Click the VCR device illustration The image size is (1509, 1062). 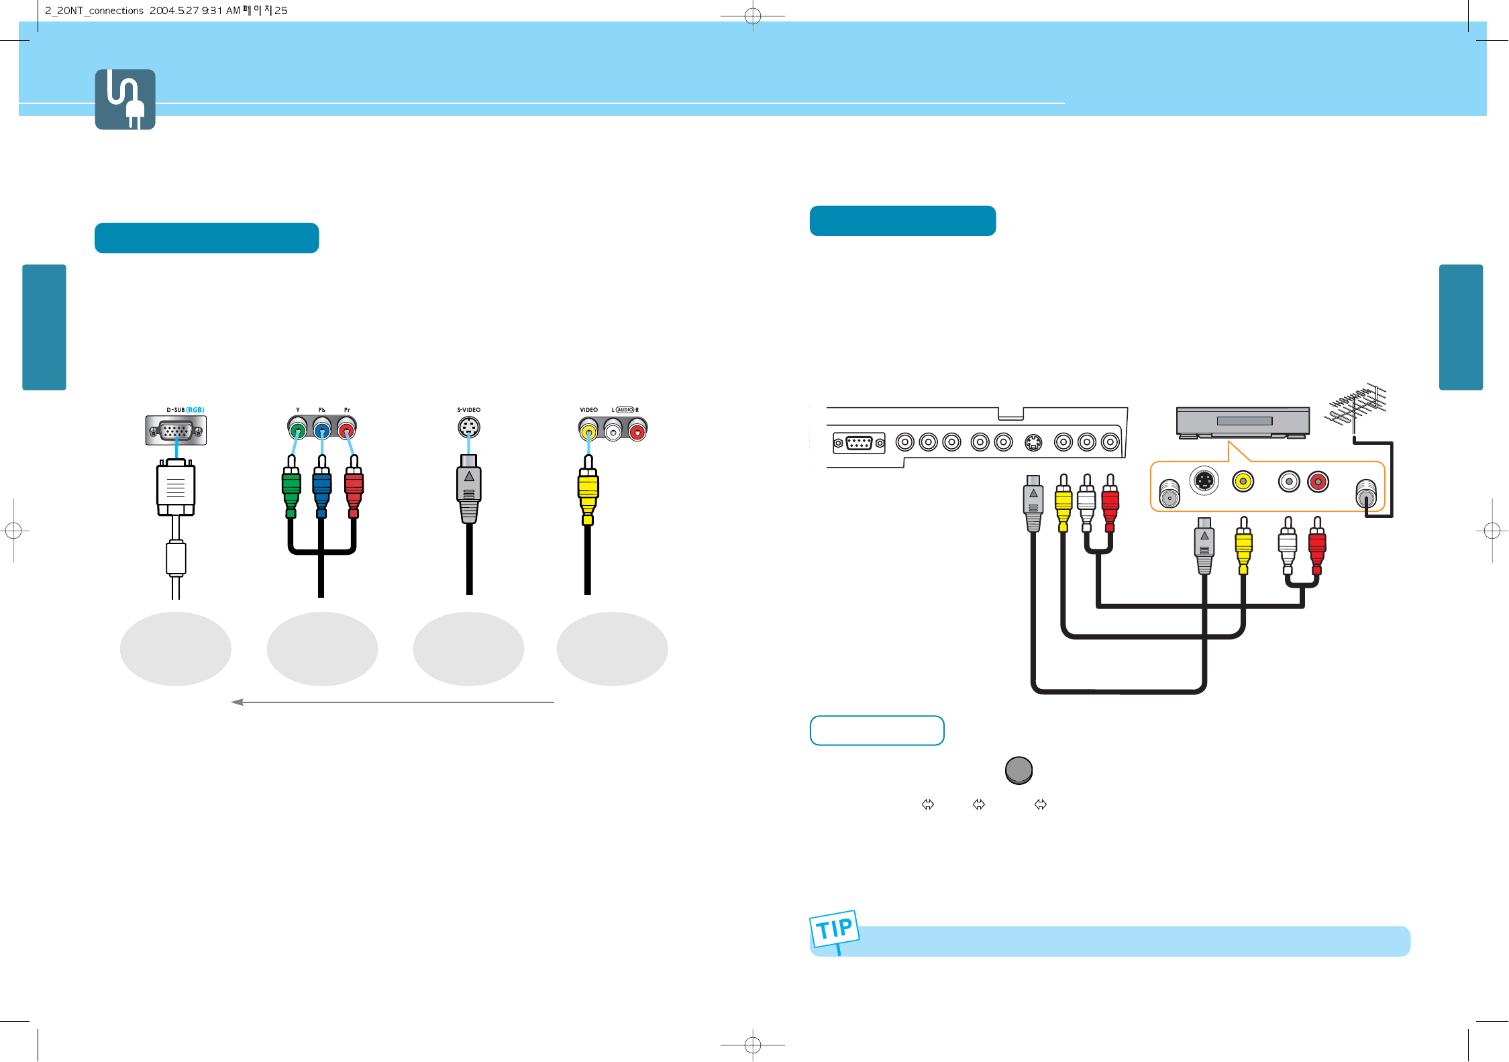[x=1243, y=423]
